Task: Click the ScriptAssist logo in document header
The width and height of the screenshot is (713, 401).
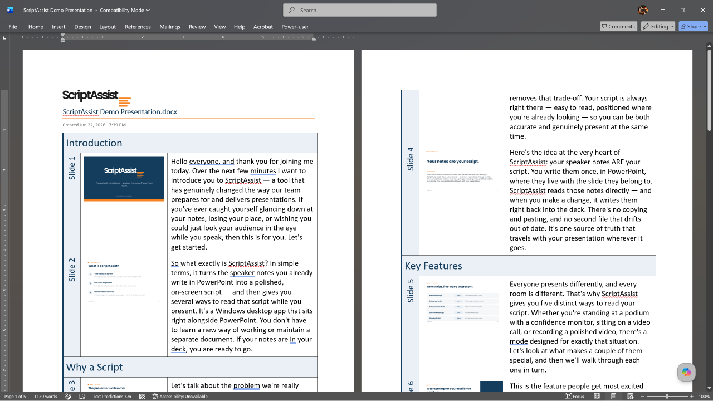Action: tap(96, 97)
